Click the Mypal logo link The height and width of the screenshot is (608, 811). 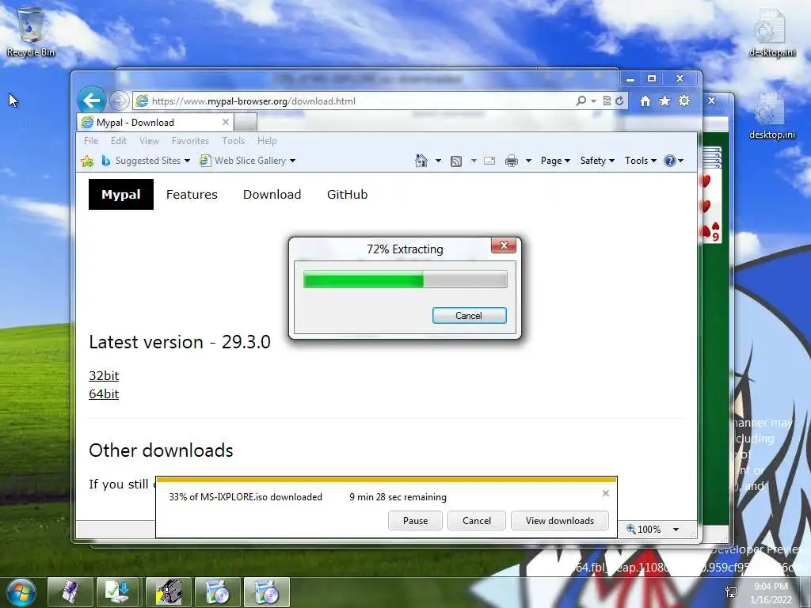(121, 195)
